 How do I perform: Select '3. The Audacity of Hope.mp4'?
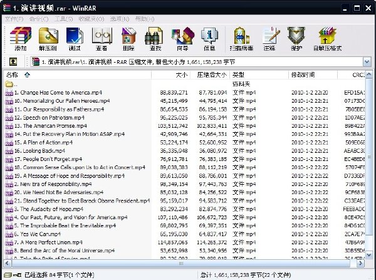[49, 209]
